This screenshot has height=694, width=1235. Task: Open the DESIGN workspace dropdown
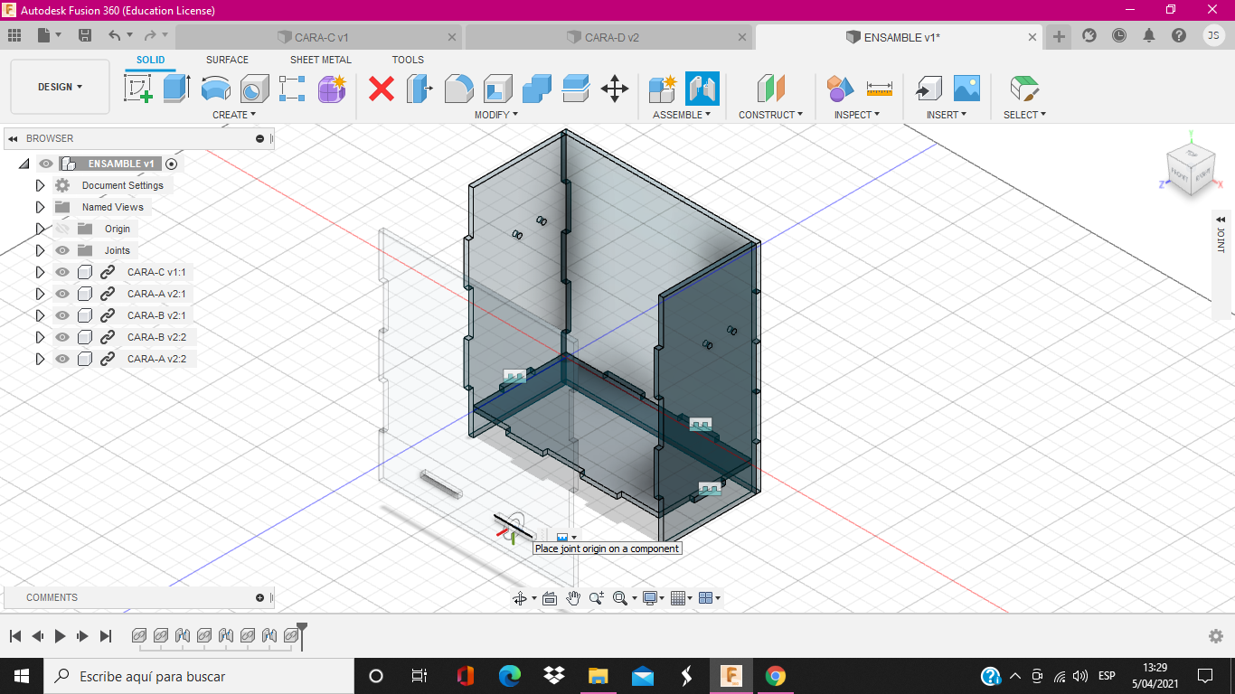(x=60, y=87)
